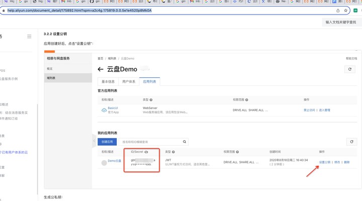The width and height of the screenshot is (362, 201).
Task: Click the share icon in address bar
Action: tap(338, 11)
